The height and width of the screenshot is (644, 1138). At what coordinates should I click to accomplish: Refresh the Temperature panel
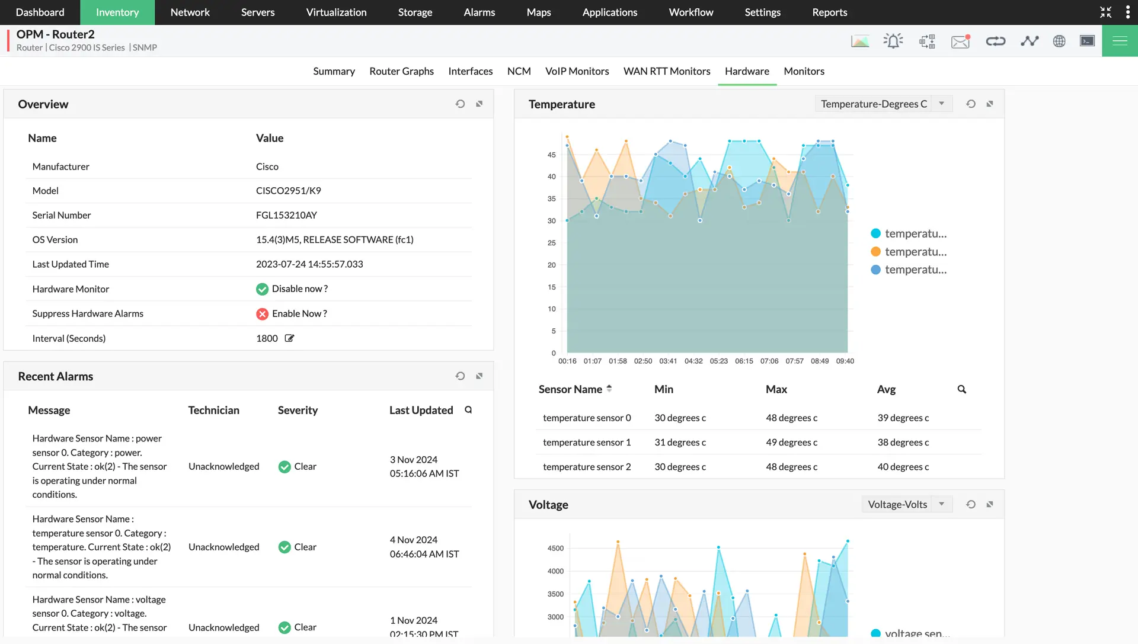pos(970,104)
